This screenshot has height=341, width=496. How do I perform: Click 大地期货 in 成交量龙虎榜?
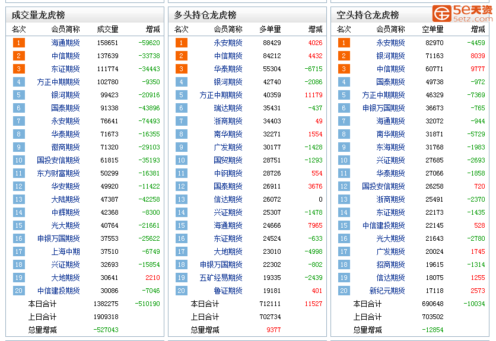click(x=65, y=278)
